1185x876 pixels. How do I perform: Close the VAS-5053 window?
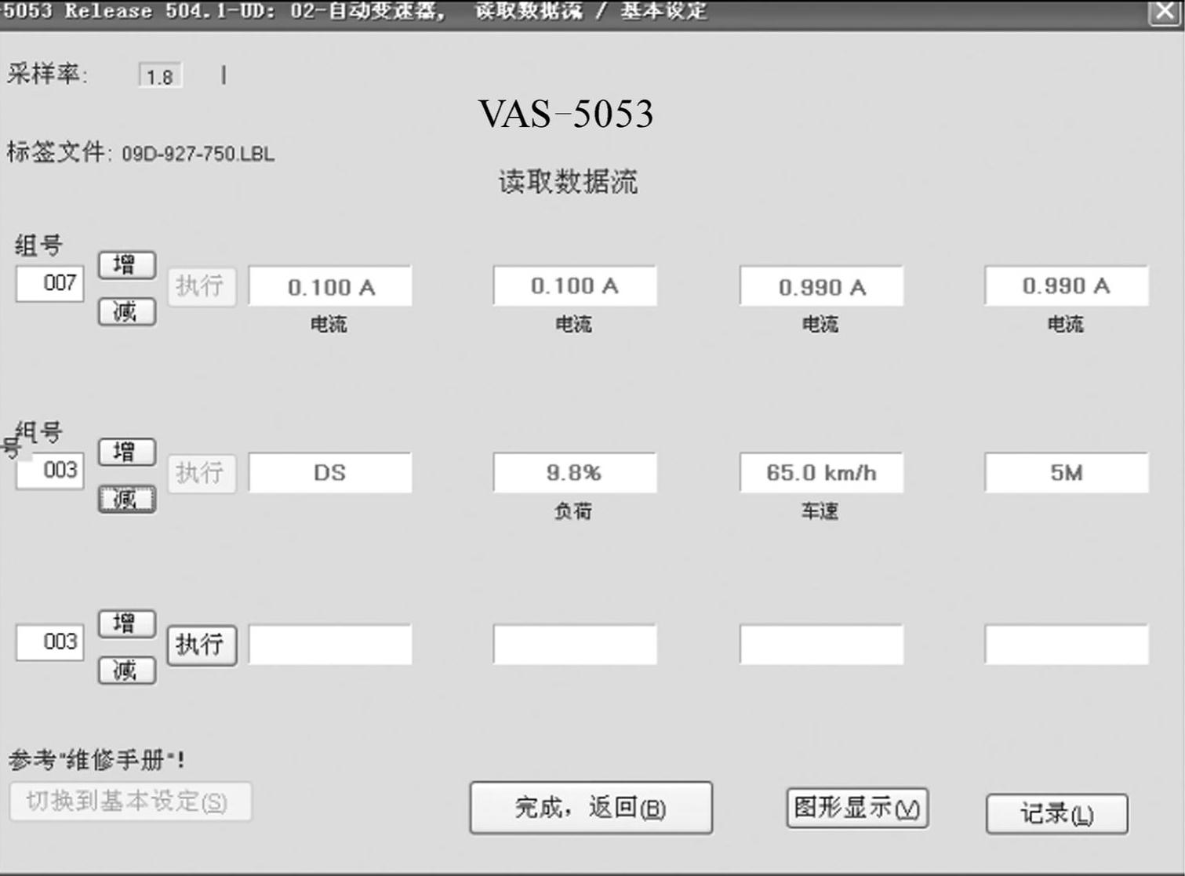pos(1165,12)
